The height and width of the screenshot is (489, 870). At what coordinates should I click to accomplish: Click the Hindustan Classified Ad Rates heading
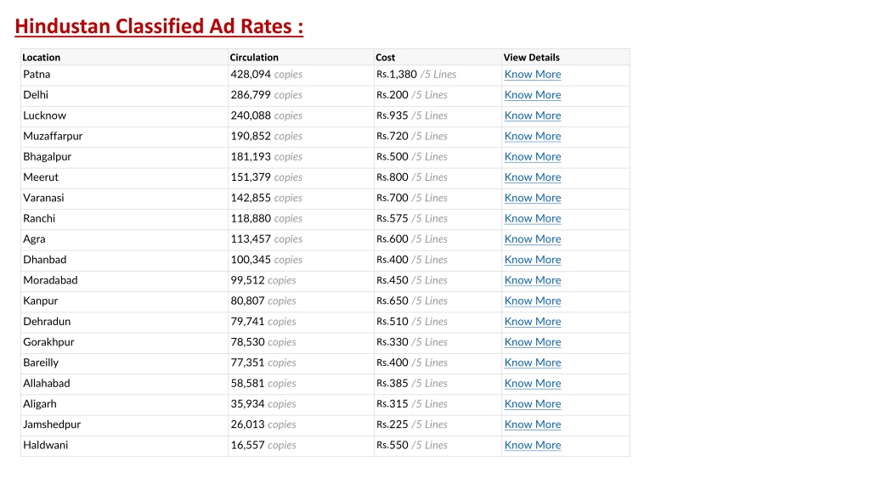(159, 26)
